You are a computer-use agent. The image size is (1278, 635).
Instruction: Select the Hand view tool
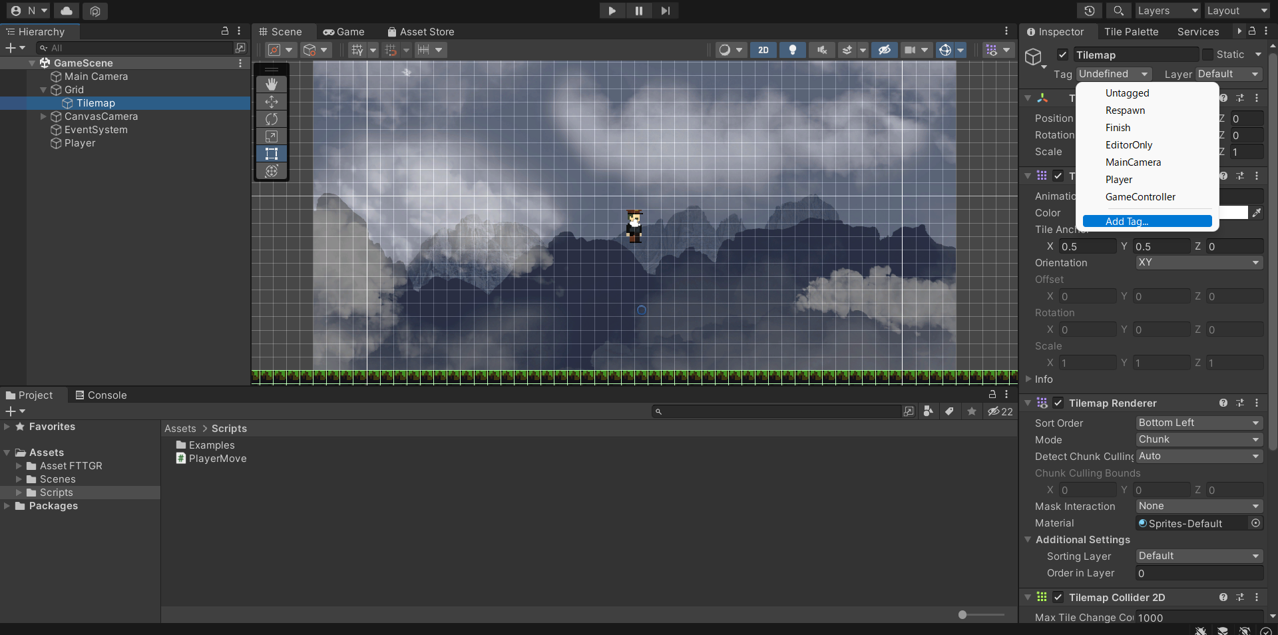click(x=272, y=85)
